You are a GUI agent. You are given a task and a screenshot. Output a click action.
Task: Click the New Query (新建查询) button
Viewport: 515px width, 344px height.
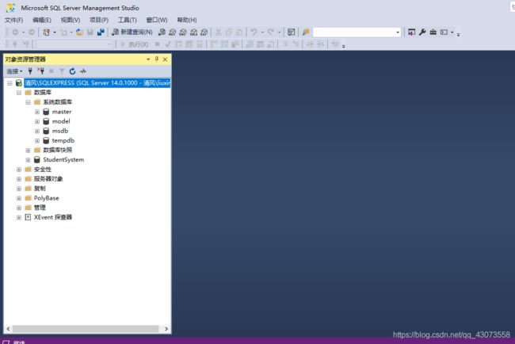click(x=132, y=32)
